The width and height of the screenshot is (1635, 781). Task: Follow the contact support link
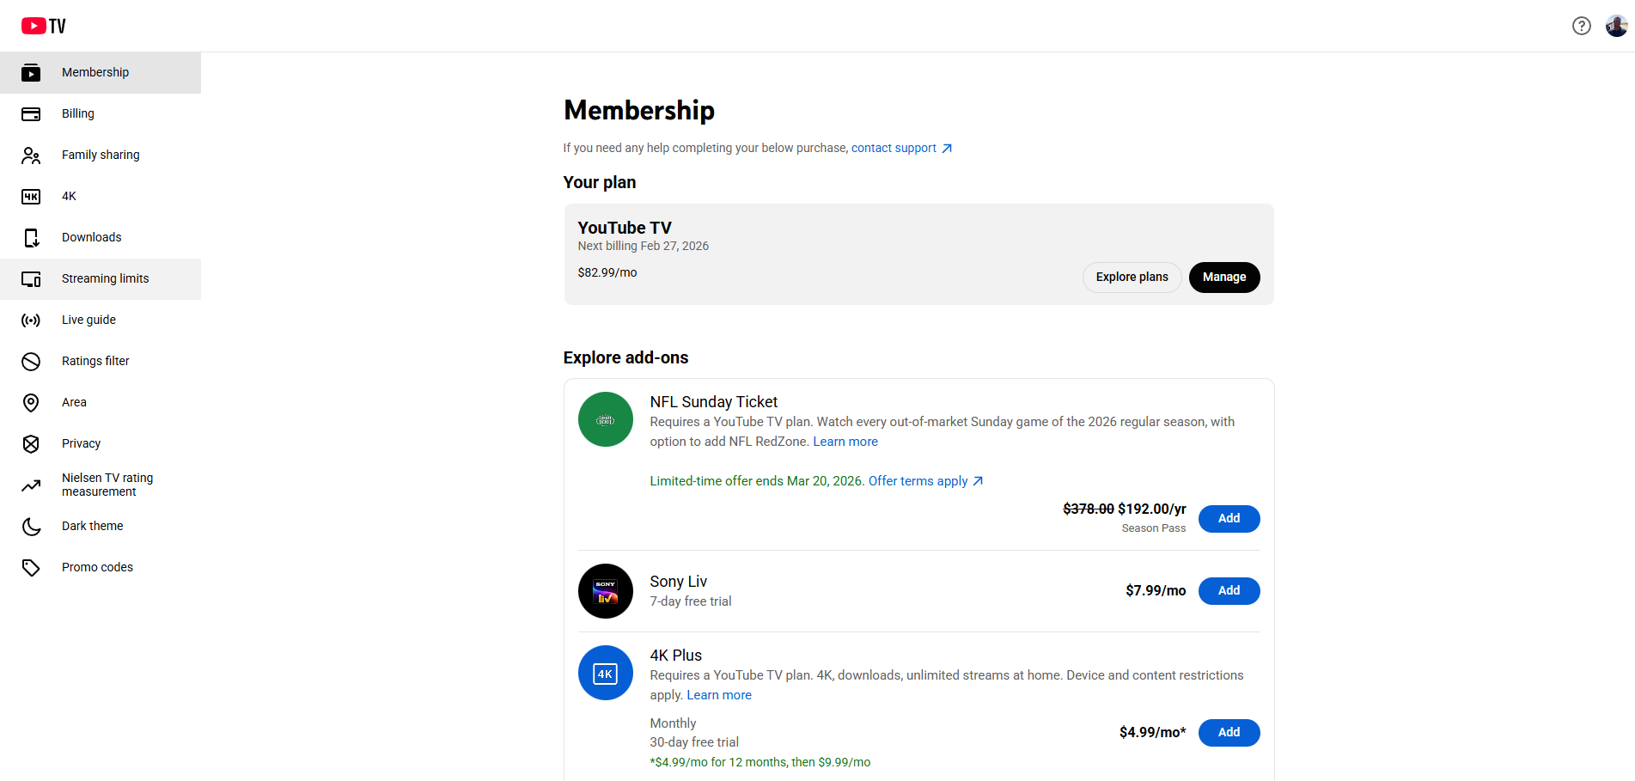[893, 148]
